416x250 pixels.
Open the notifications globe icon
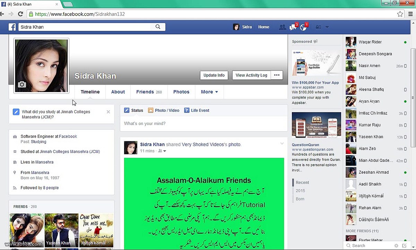pyautogui.click(x=304, y=27)
